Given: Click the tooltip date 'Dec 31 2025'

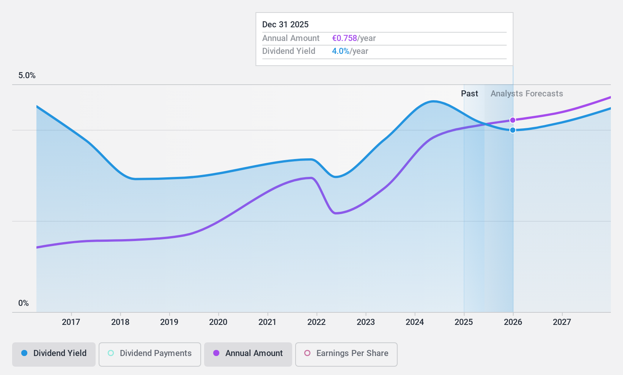Looking at the screenshot, I should [285, 25].
